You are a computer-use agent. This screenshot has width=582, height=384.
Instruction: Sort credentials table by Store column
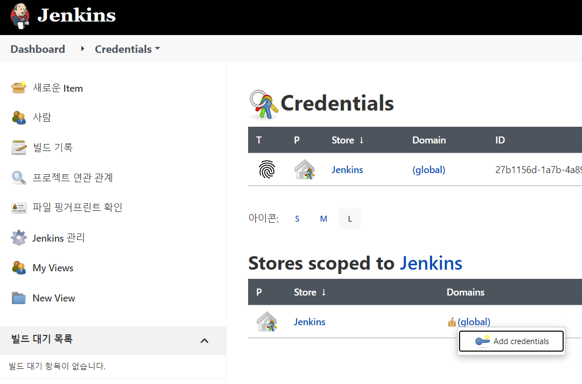coord(347,140)
